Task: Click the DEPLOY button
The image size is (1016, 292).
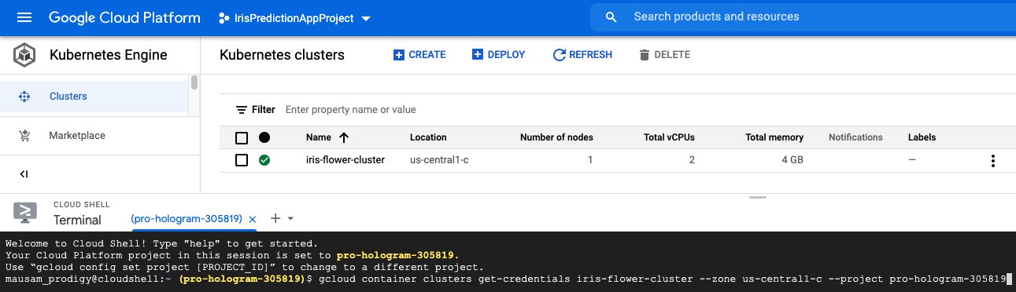Action: [498, 55]
